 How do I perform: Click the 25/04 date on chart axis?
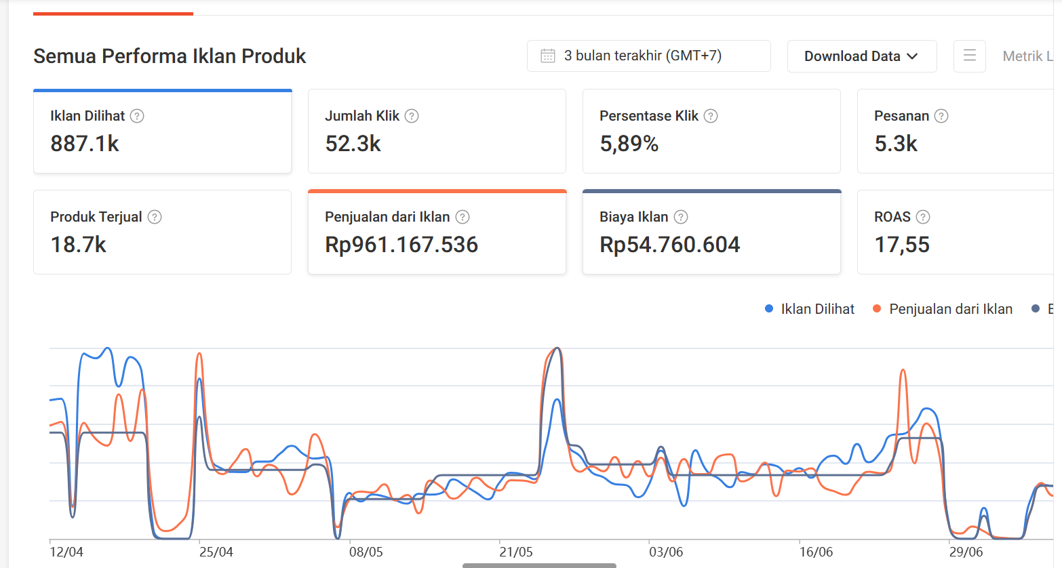click(x=216, y=552)
